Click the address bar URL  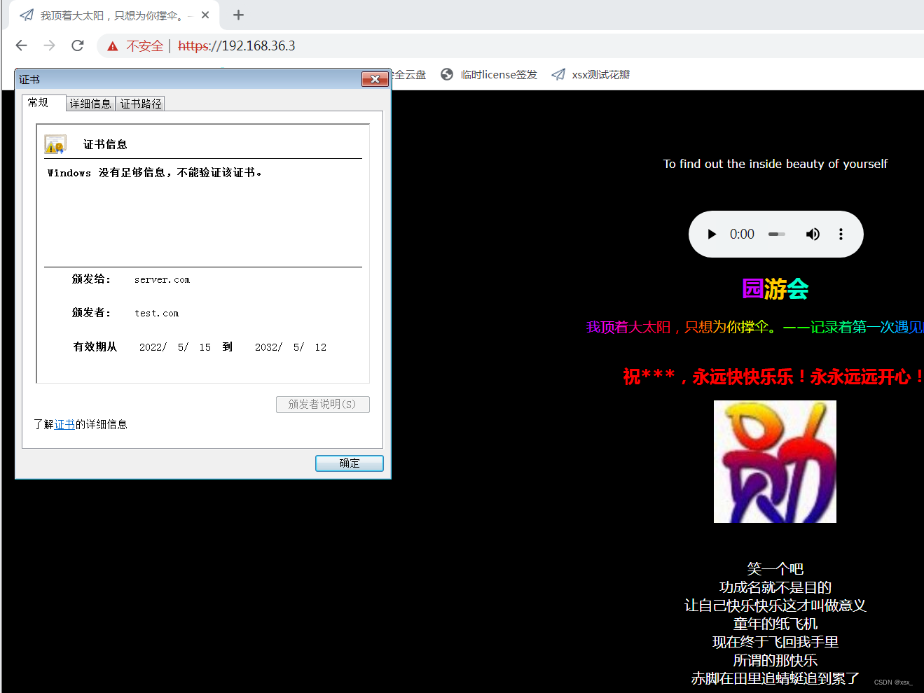[x=237, y=45]
